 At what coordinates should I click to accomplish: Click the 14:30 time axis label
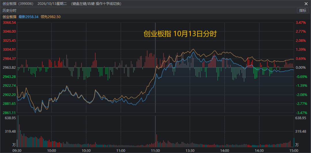pos(259,150)
